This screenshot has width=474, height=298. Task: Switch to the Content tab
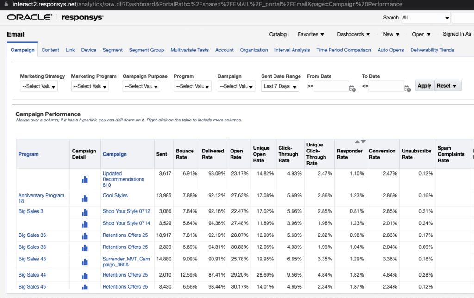pos(50,50)
